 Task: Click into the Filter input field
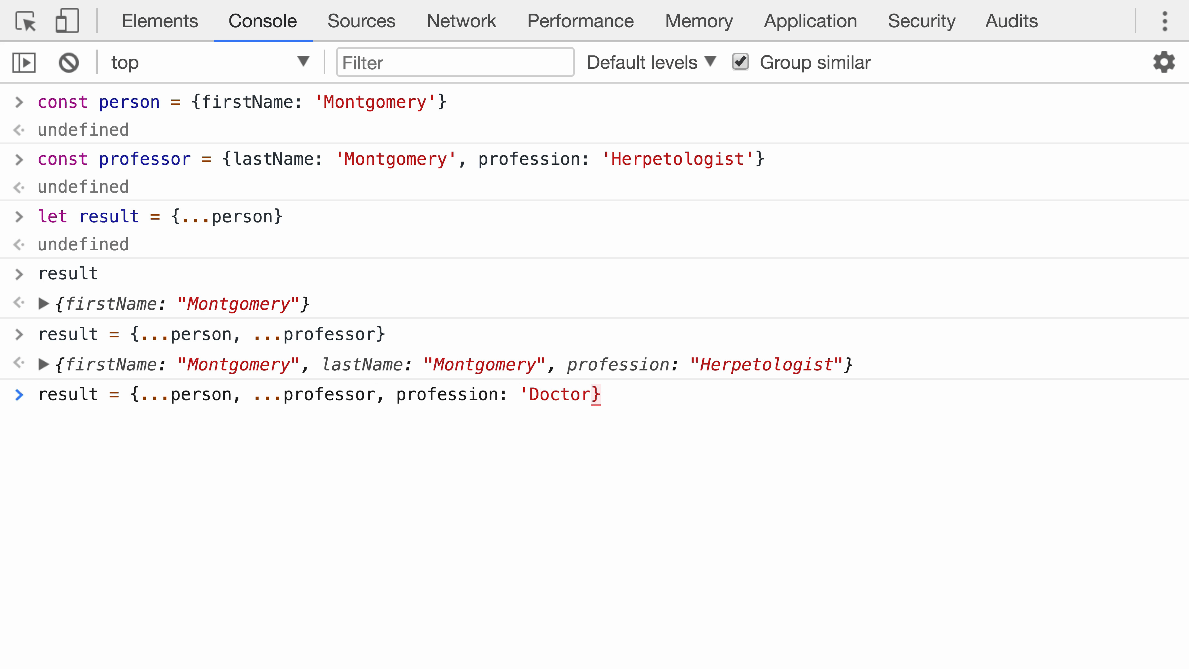(455, 63)
